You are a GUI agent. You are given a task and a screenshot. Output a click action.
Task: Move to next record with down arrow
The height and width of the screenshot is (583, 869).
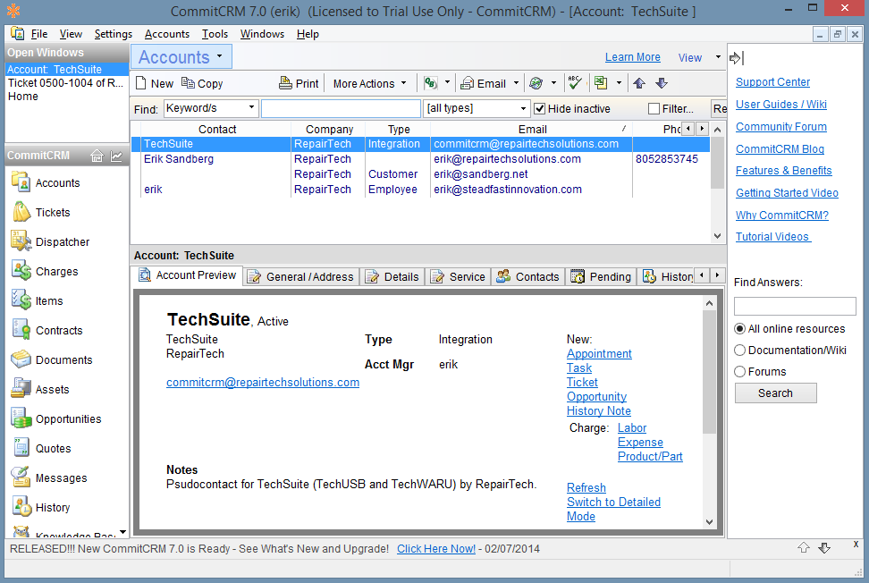[x=662, y=83]
